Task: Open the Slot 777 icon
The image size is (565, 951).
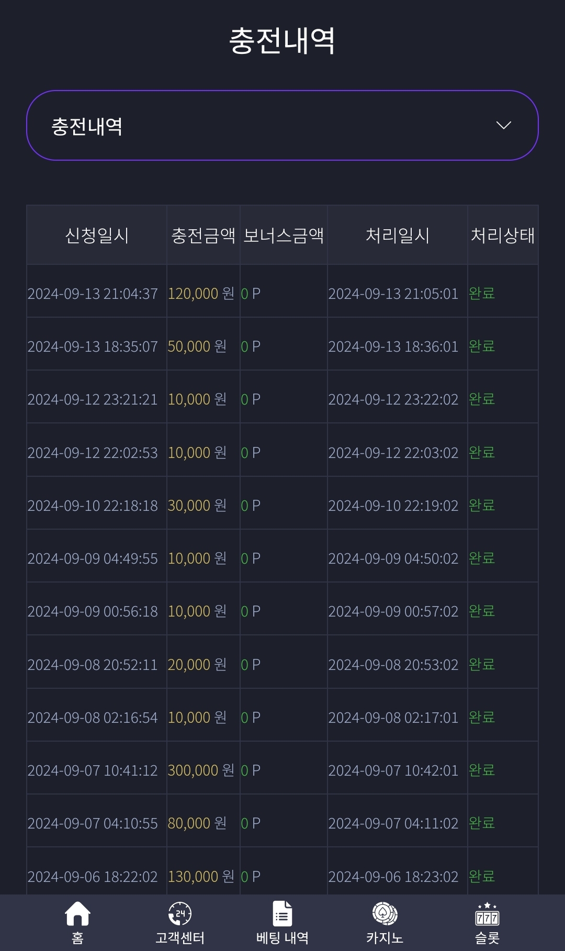Action: pos(487,914)
